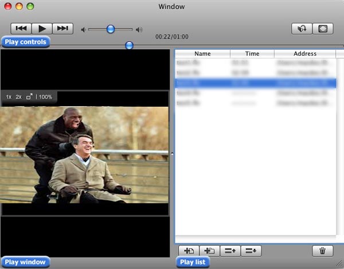Move selected playlist item up
The image size is (344, 269).
(x=230, y=251)
